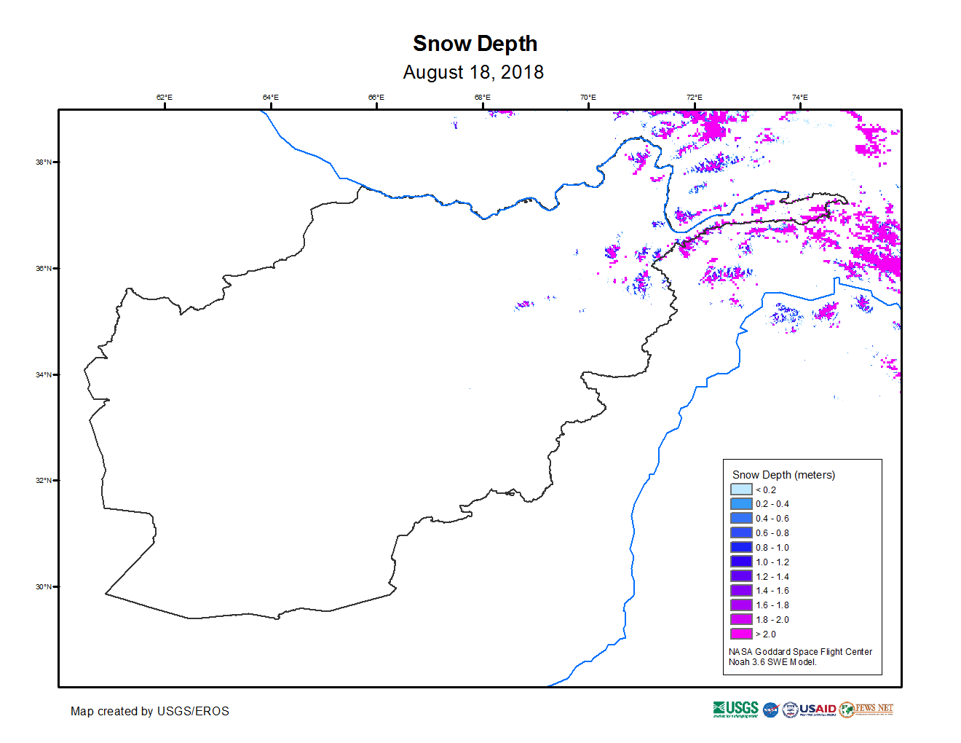
Task: Click the NASA meatball logo
Action: tap(771, 710)
